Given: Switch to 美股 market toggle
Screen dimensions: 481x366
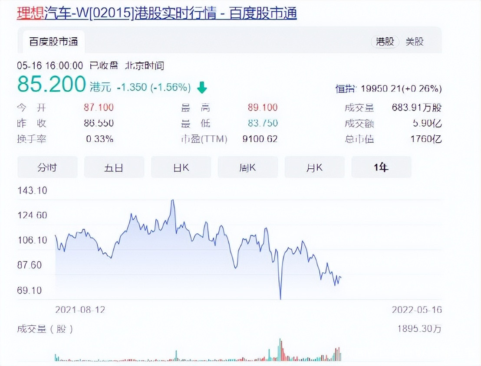Looking at the screenshot, I should click(415, 41).
